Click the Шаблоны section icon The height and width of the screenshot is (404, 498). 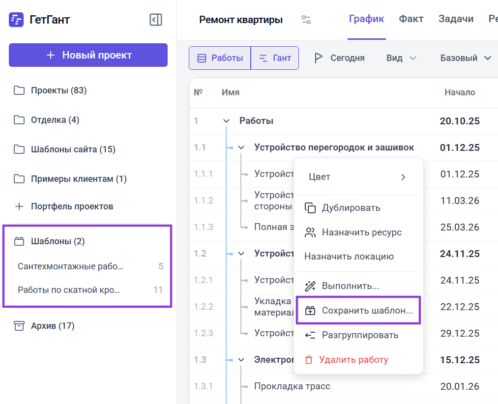[19, 241]
